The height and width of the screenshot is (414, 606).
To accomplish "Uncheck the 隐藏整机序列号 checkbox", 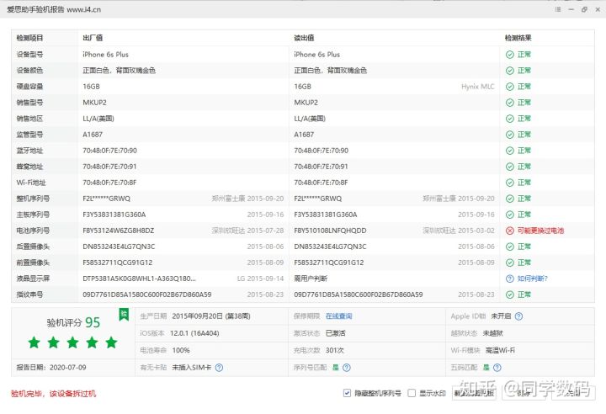I will click(347, 393).
